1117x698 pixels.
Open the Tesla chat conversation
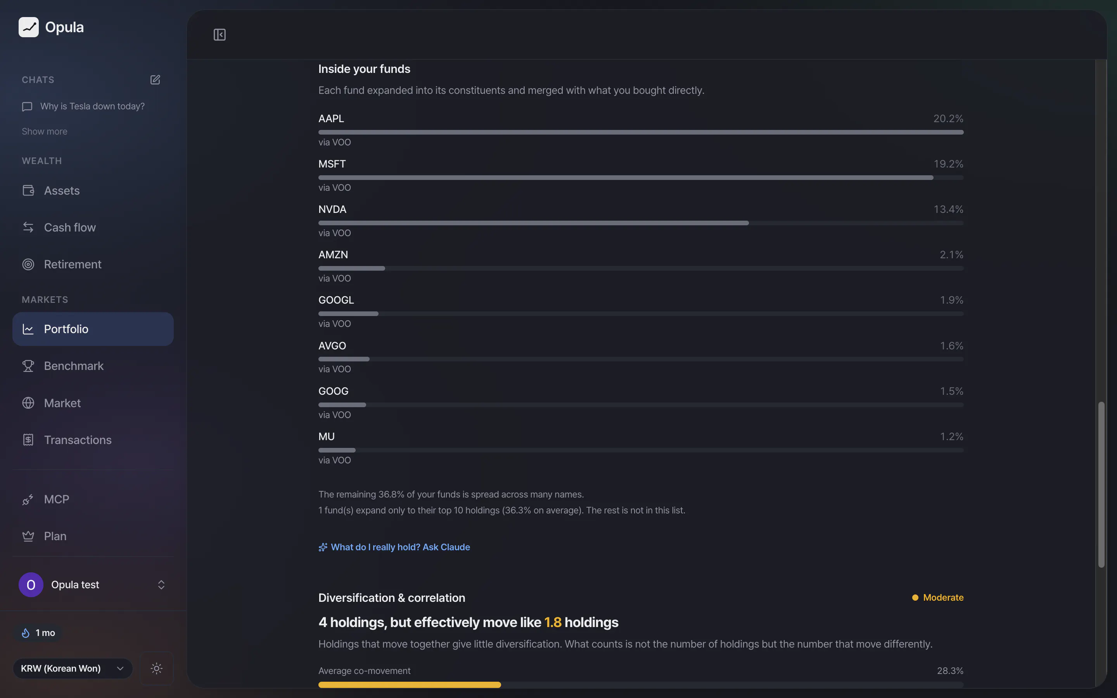click(93, 106)
